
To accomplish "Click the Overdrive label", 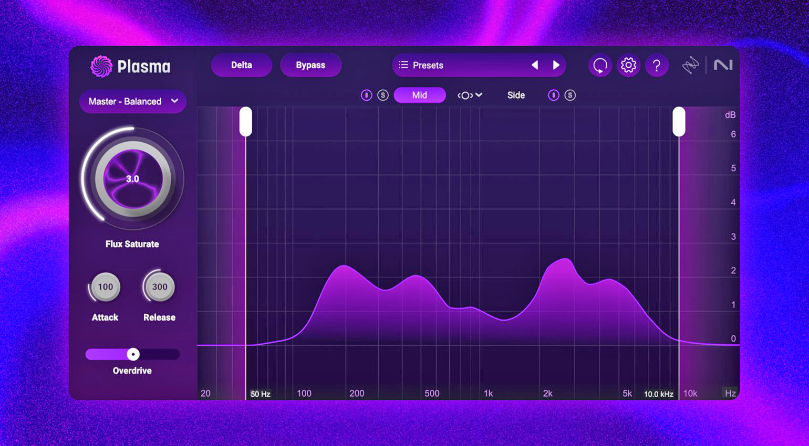I will (132, 370).
